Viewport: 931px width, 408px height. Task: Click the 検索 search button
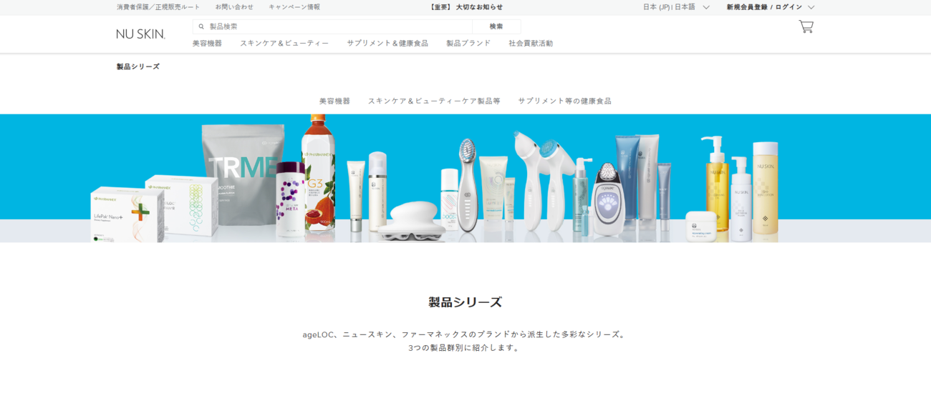pyautogui.click(x=496, y=26)
